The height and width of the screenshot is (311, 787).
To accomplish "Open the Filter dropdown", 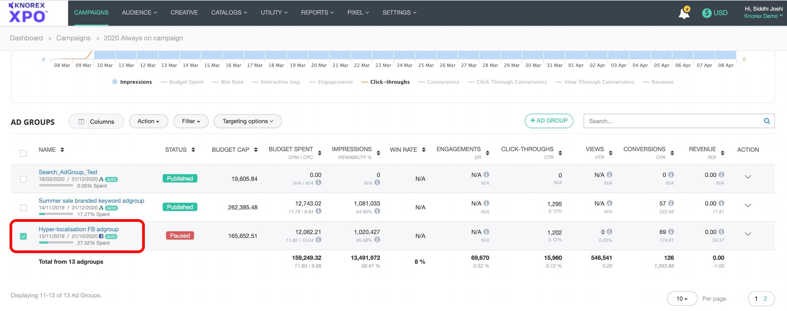I will (191, 121).
